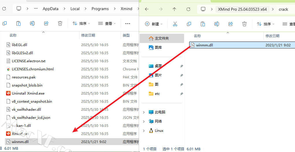Open 主文件夹 Home in navigation pane

click(162, 38)
